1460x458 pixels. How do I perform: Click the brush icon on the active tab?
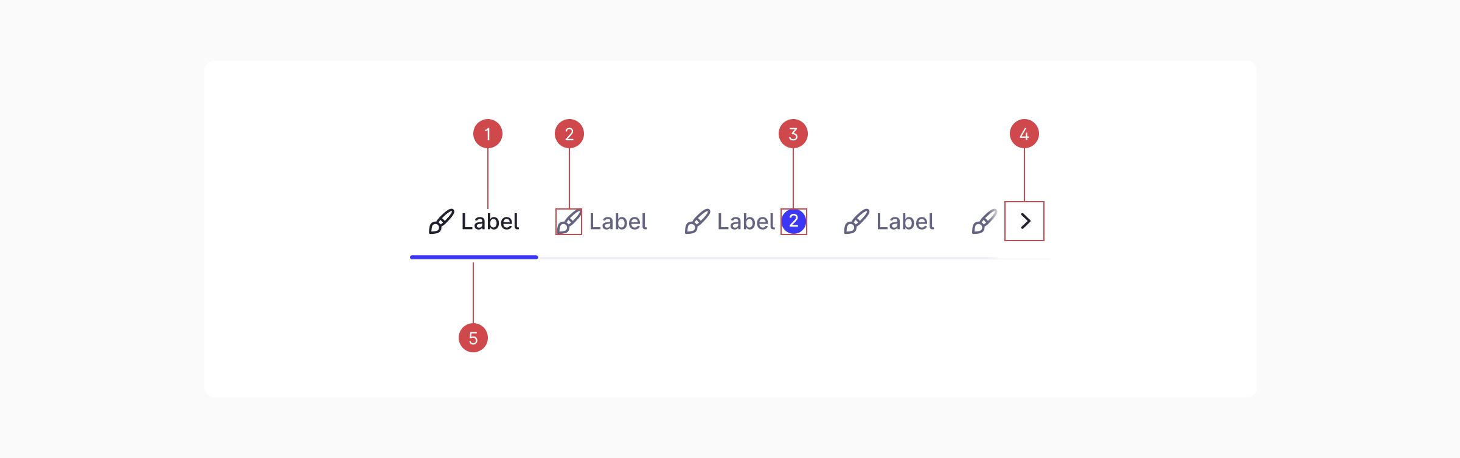tap(442, 222)
